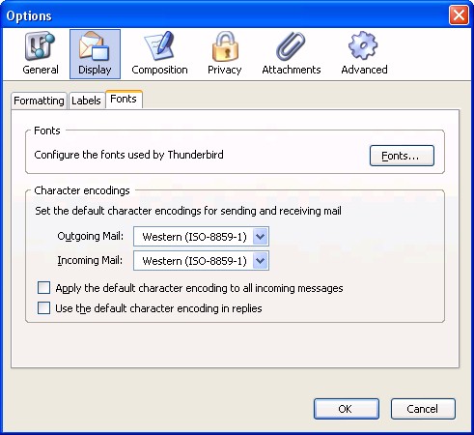The height and width of the screenshot is (435, 474).
Task: Confirm settings with the OK button
Action: [x=347, y=409]
